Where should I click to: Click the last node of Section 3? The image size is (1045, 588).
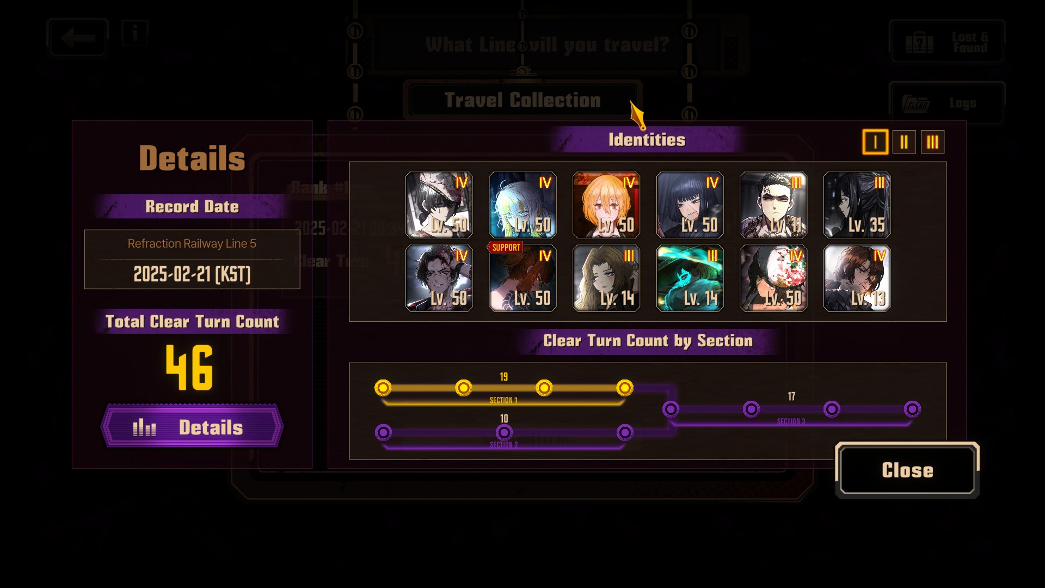pyautogui.click(x=912, y=409)
